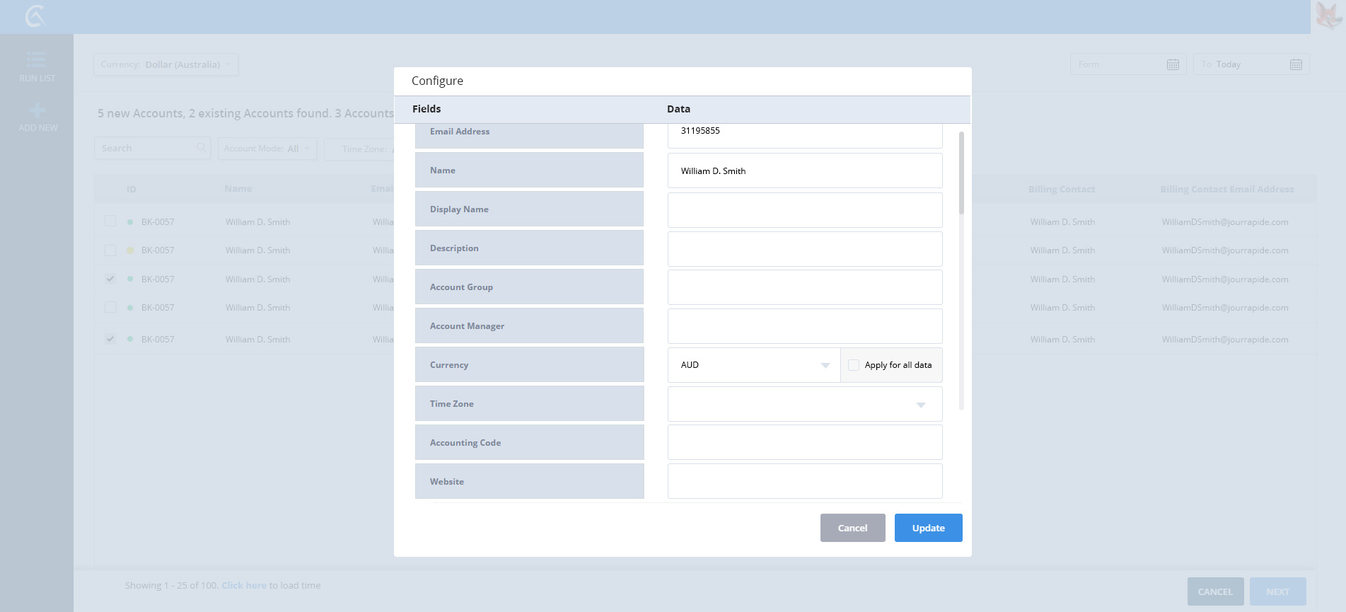Click the dialog's vertical scrollbar
Image resolution: width=1346 pixels, height=612 pixels.
point(961,173)
